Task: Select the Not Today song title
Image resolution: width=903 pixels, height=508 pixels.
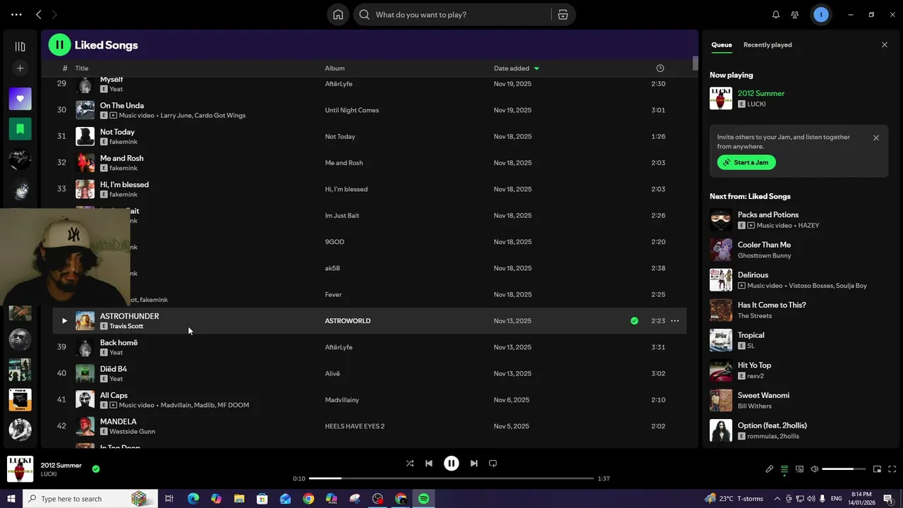Action: pos(117,132)
